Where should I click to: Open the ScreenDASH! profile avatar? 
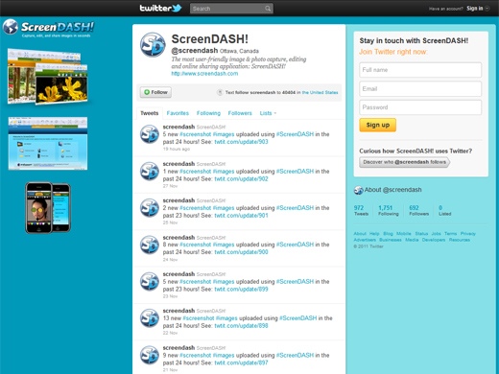(x=153, y=44)
